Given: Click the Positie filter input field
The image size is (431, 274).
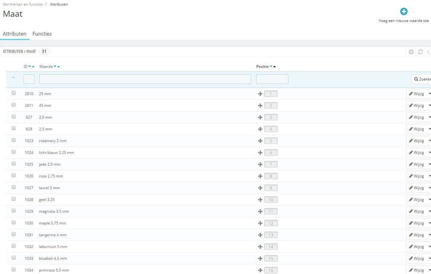Looking at the screenshot, I should [272, 79].
